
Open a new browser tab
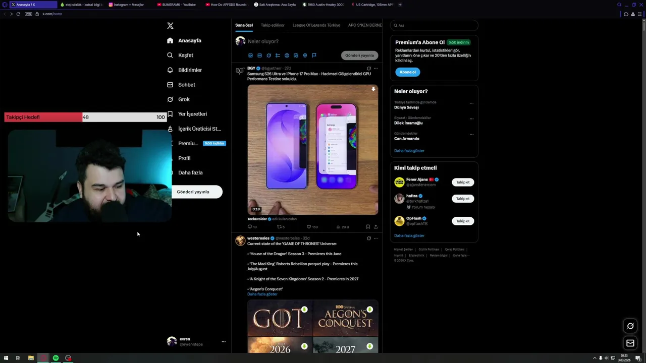pos(400,5)
